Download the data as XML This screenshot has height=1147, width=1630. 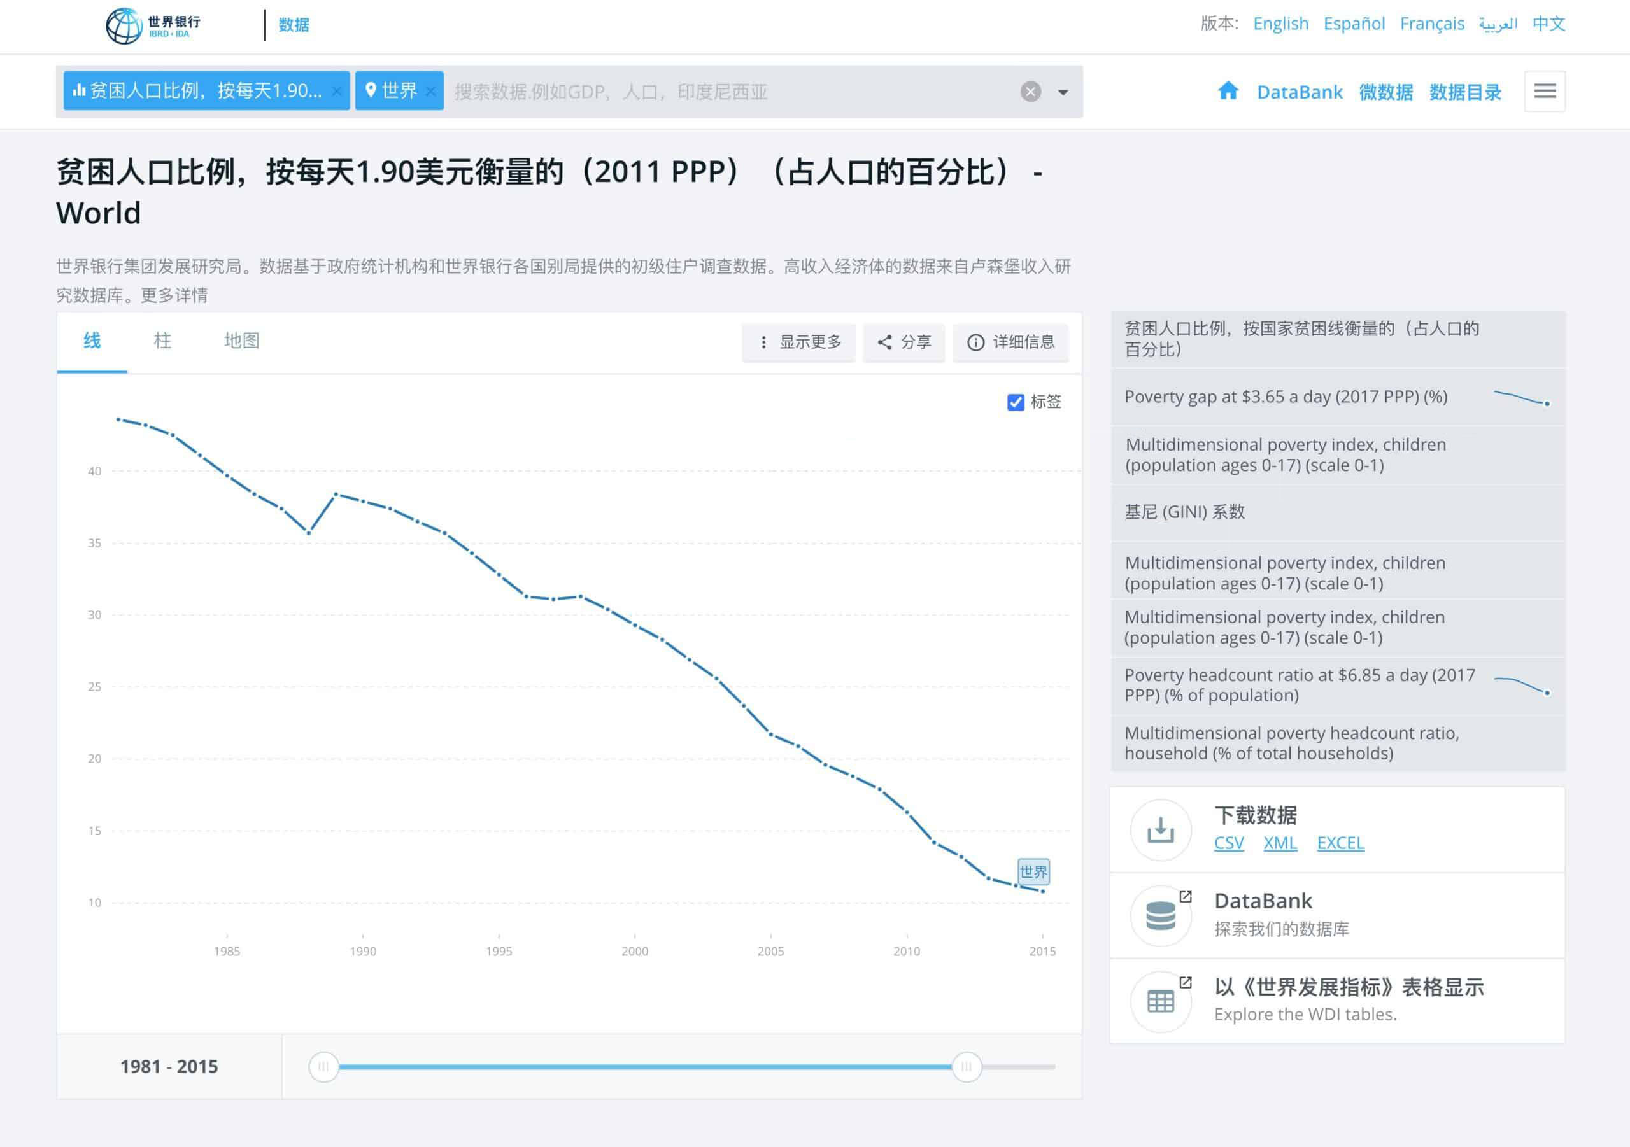[x=1280, y=843]
